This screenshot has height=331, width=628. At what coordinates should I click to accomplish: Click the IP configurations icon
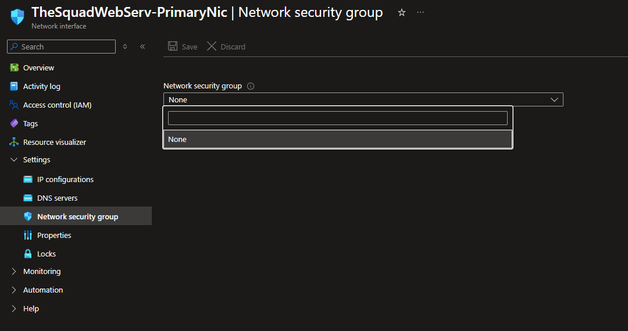click(x=28, y=179)
